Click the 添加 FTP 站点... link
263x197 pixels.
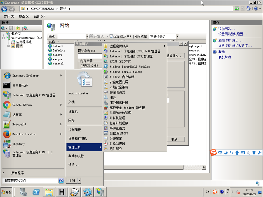pos(230,40)
